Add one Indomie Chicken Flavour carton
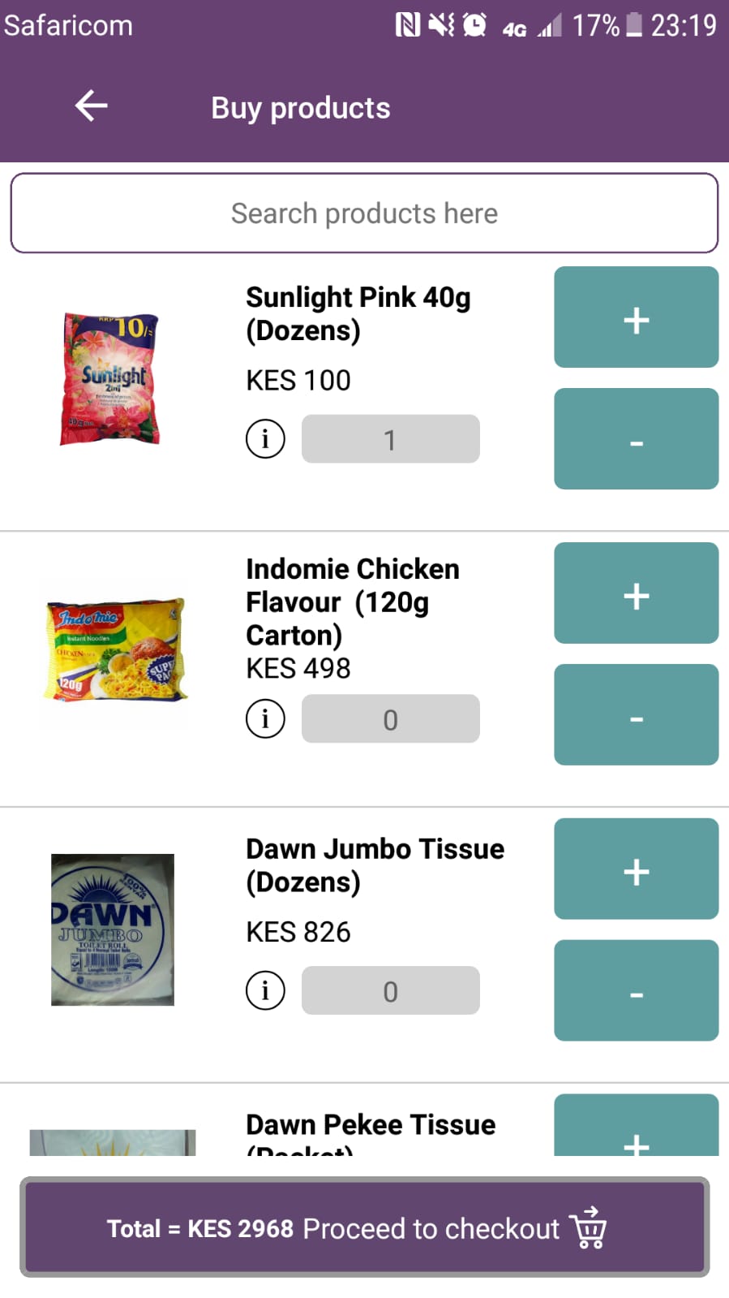The height and width of the screenshot is (1298, 729). click(636, 593)
